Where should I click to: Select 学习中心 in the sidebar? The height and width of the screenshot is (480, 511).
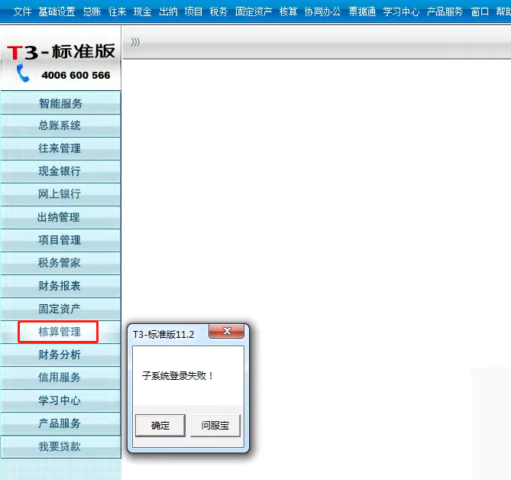[60, 401]
